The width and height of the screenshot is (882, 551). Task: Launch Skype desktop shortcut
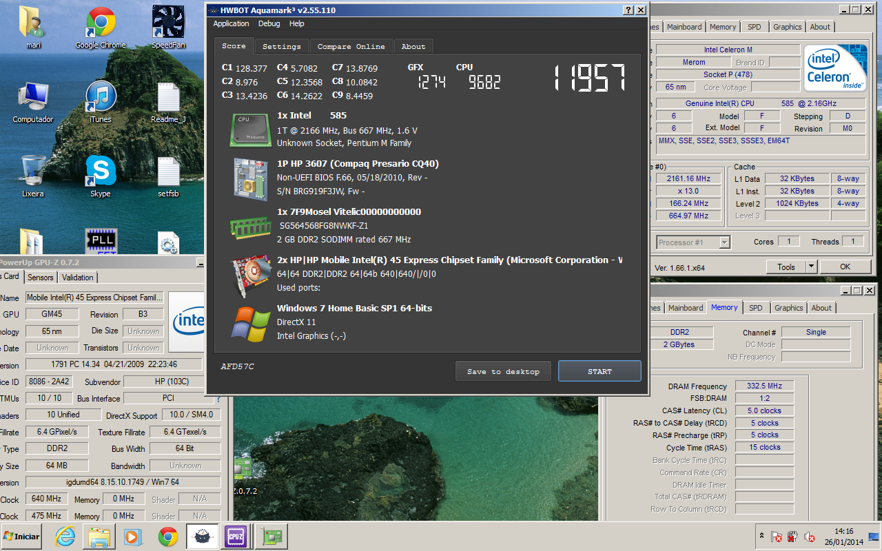point(101,176)
